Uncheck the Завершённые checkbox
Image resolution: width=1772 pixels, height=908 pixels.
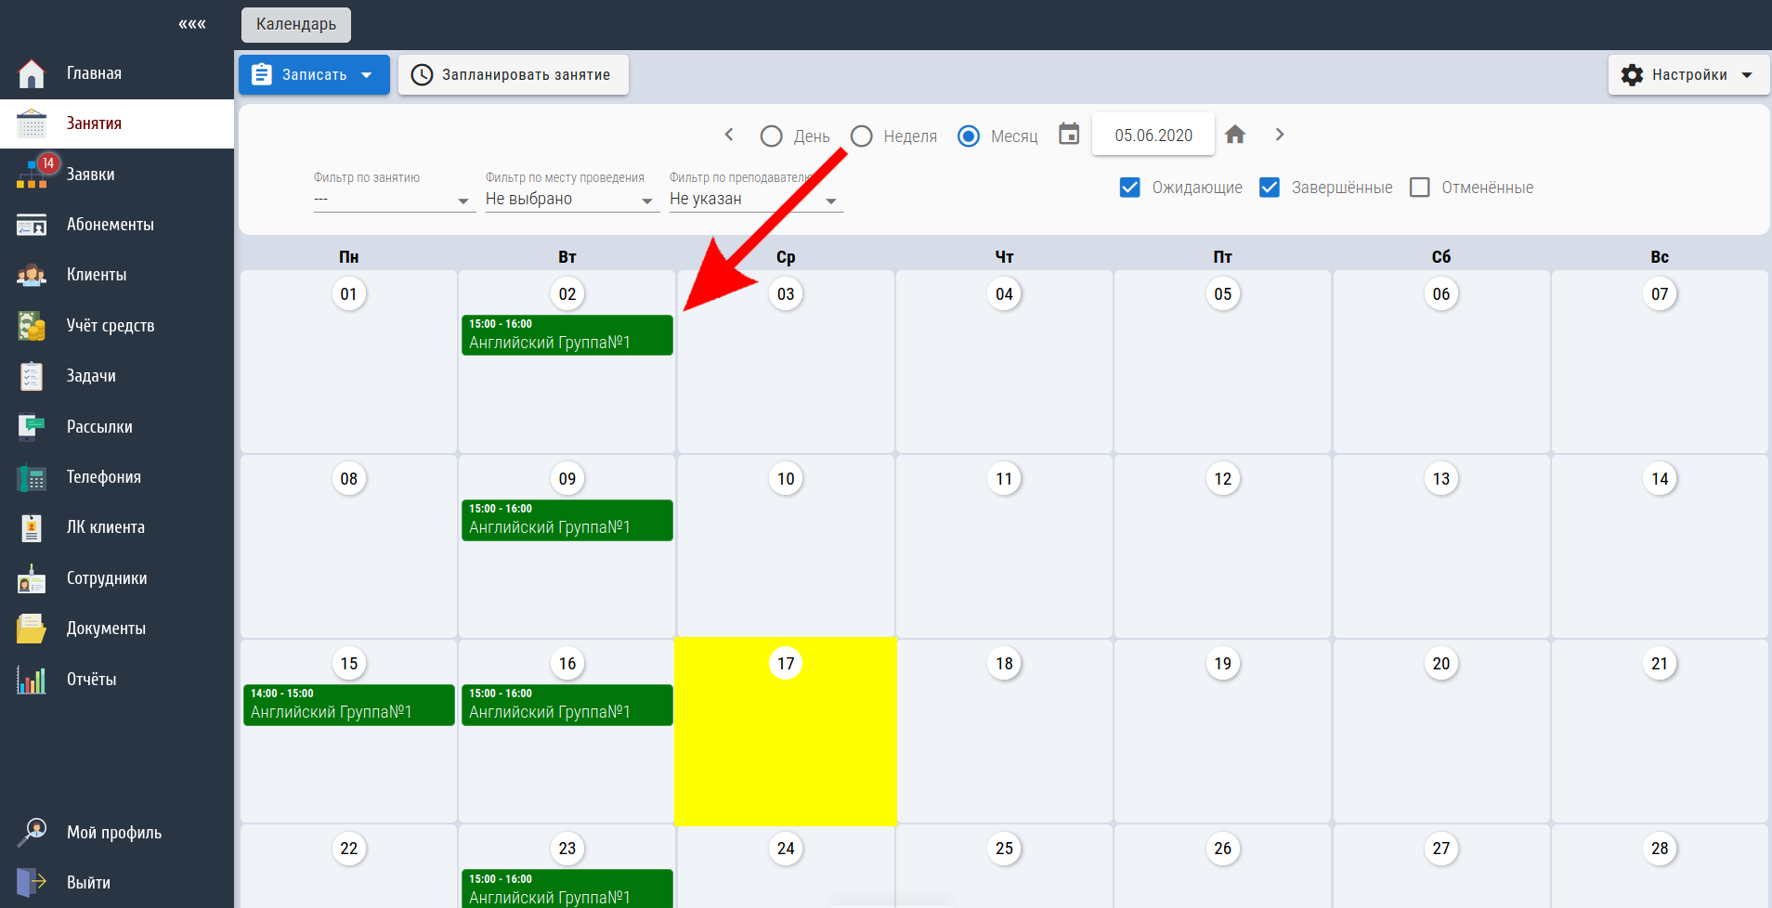(x=1270, y=188)
